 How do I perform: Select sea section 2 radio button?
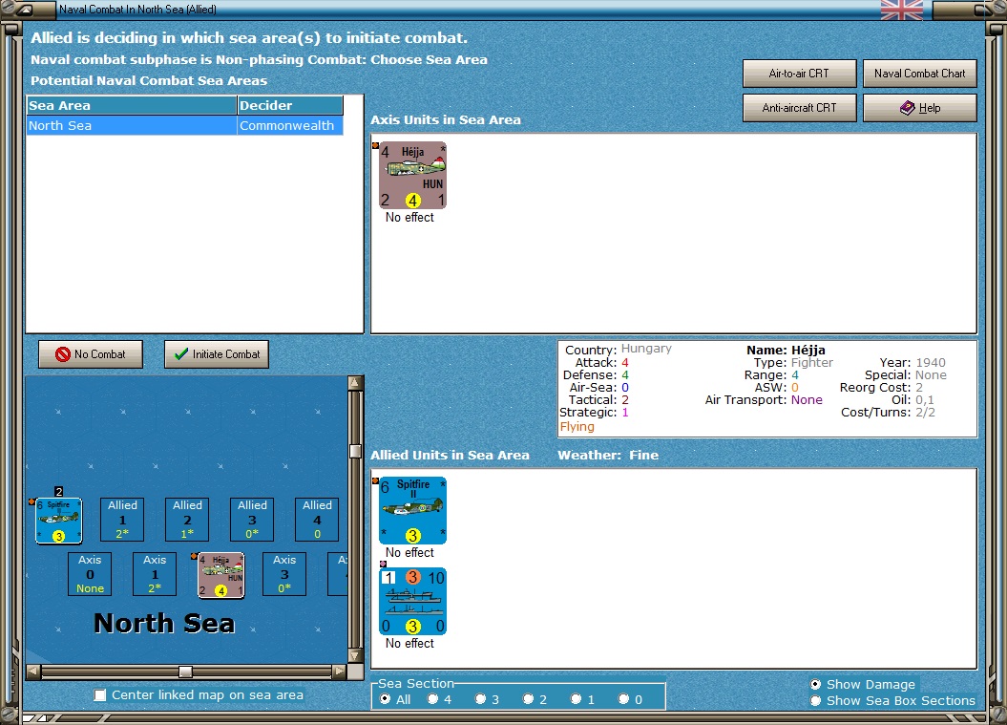coord(528,698)
